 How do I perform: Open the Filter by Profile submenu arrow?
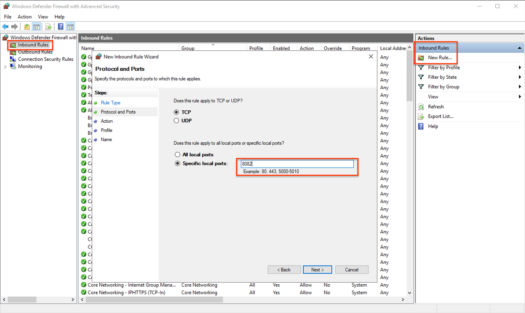coord(520,68)
